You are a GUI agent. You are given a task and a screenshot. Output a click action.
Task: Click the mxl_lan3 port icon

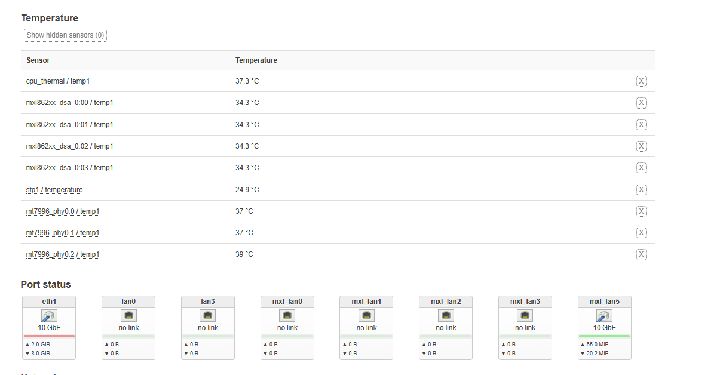point(525,316)
